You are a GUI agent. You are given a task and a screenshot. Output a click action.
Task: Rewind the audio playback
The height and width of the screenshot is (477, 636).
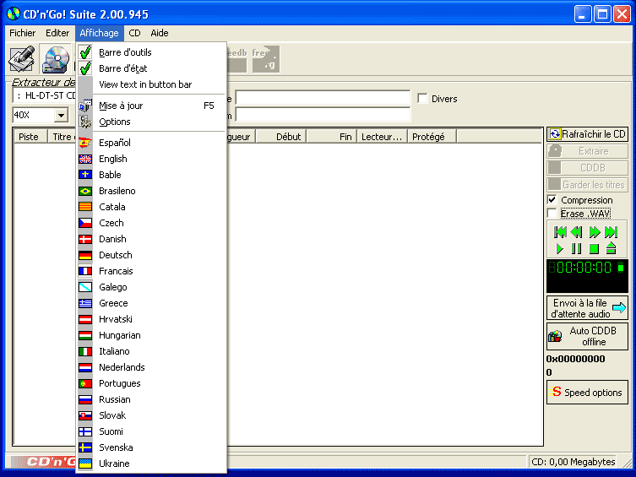click(x=577, y=232)
